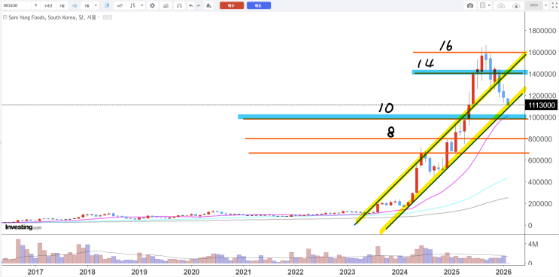Image resolution: width=559 pixels, height=277 pixels.
Task: Undo the last chart action
Action: click(x=191, y=5)
